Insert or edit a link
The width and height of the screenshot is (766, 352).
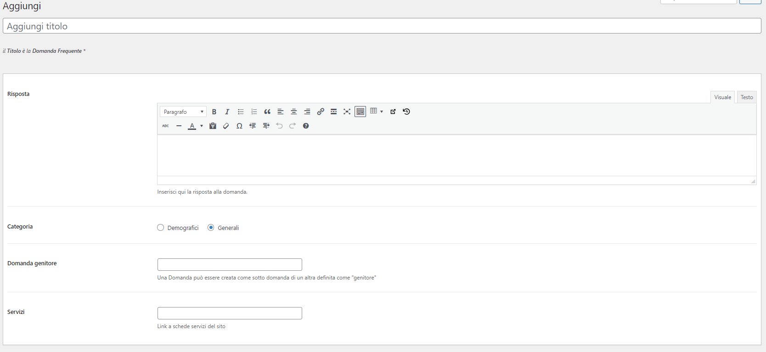point(321,112)
